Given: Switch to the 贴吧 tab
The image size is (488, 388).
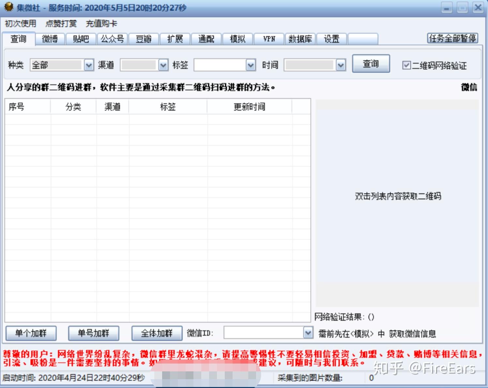Looking at the screenshot, I should (x=81, y=39).
